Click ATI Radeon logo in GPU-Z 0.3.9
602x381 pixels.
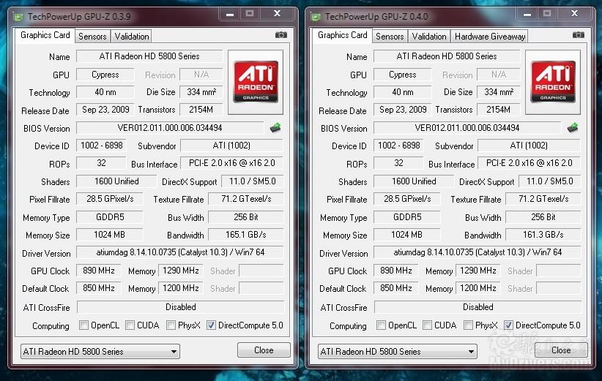(x=256, y=82)
